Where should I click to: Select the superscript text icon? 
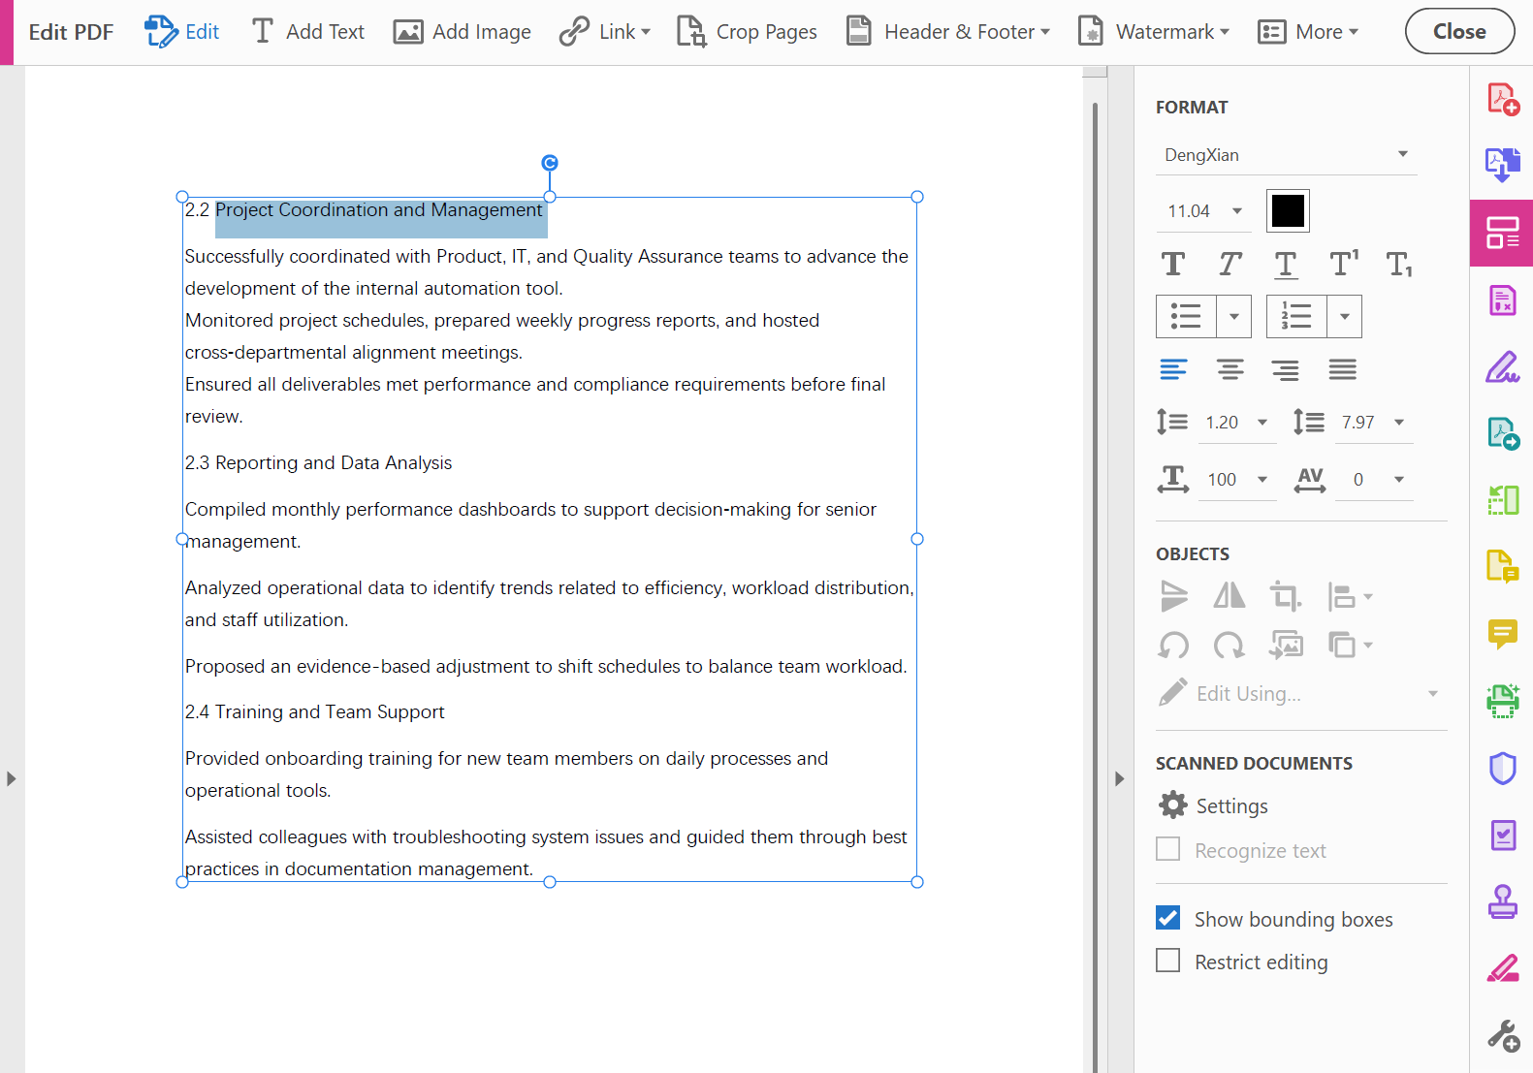click(1343, 264)
